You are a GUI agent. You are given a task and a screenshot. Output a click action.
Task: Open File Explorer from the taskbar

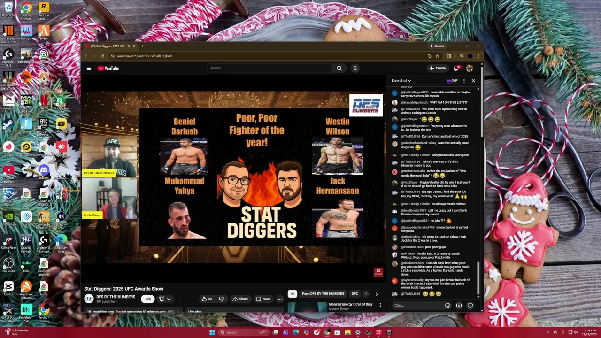point(348,332)
